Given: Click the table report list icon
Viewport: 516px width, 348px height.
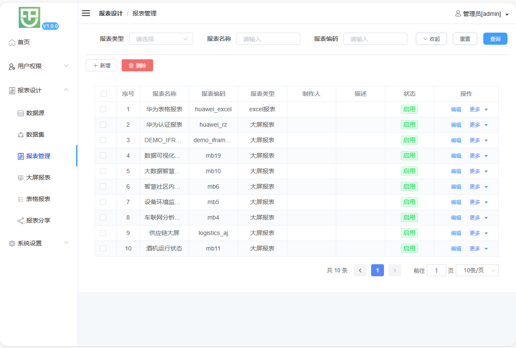Looking at the screenshot, I should pos(21,199).
